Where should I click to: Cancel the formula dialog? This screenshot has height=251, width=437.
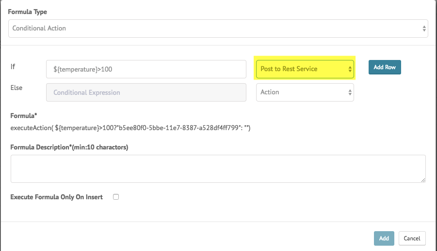412,238
